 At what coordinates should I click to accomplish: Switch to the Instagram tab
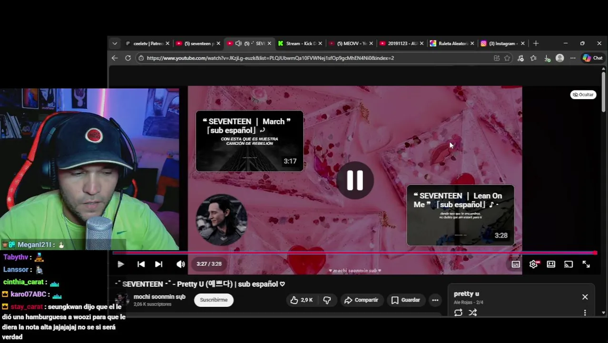(x=503, y=43)
